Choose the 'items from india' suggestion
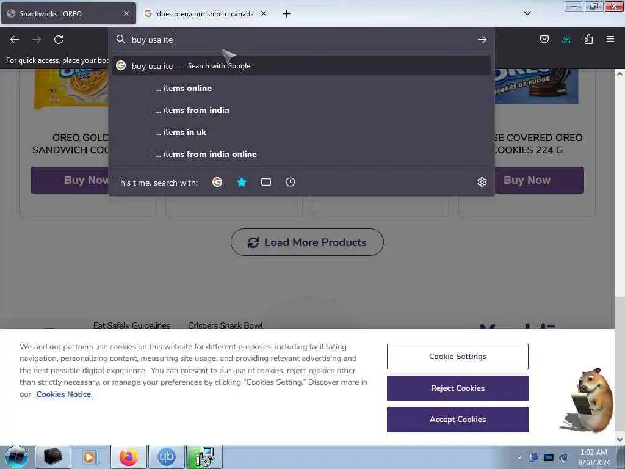625x469 pixels. point(302,110)
